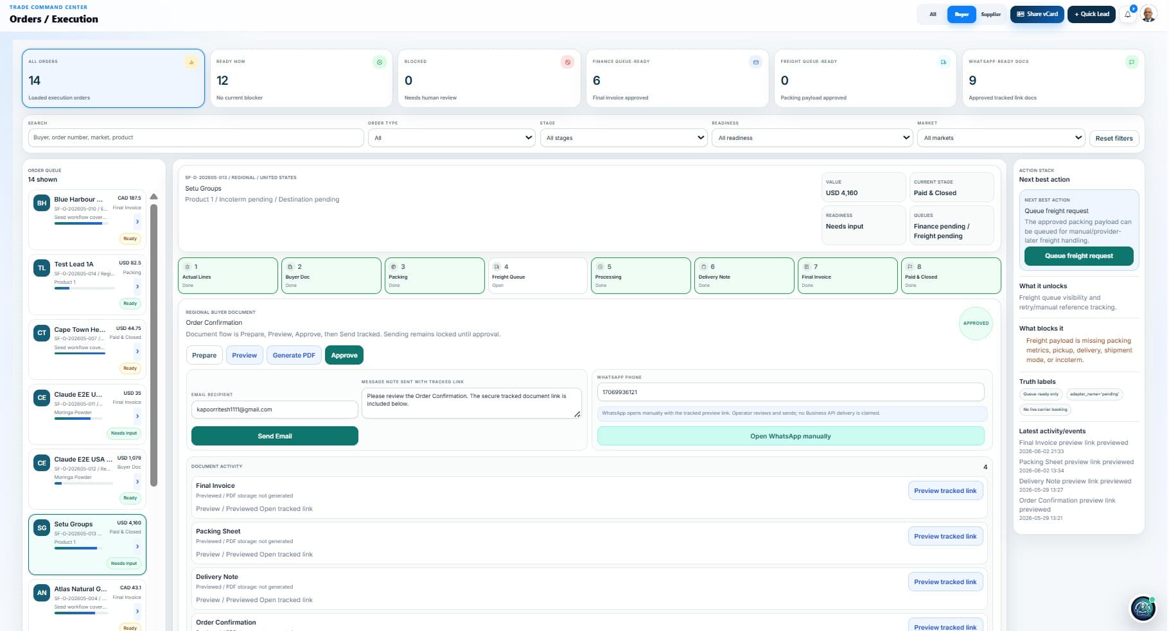Select the All filter toggle
Viewport: 1169px width, 631px height.
[x=933, y=14]
